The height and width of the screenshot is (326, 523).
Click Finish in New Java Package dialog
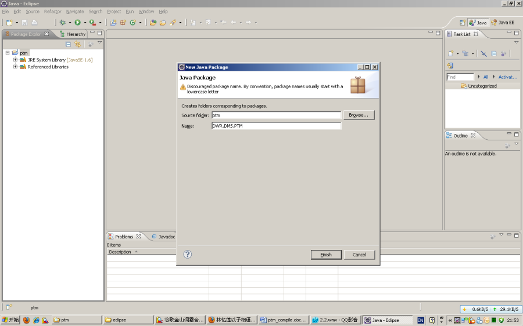(x=326, y=255)
